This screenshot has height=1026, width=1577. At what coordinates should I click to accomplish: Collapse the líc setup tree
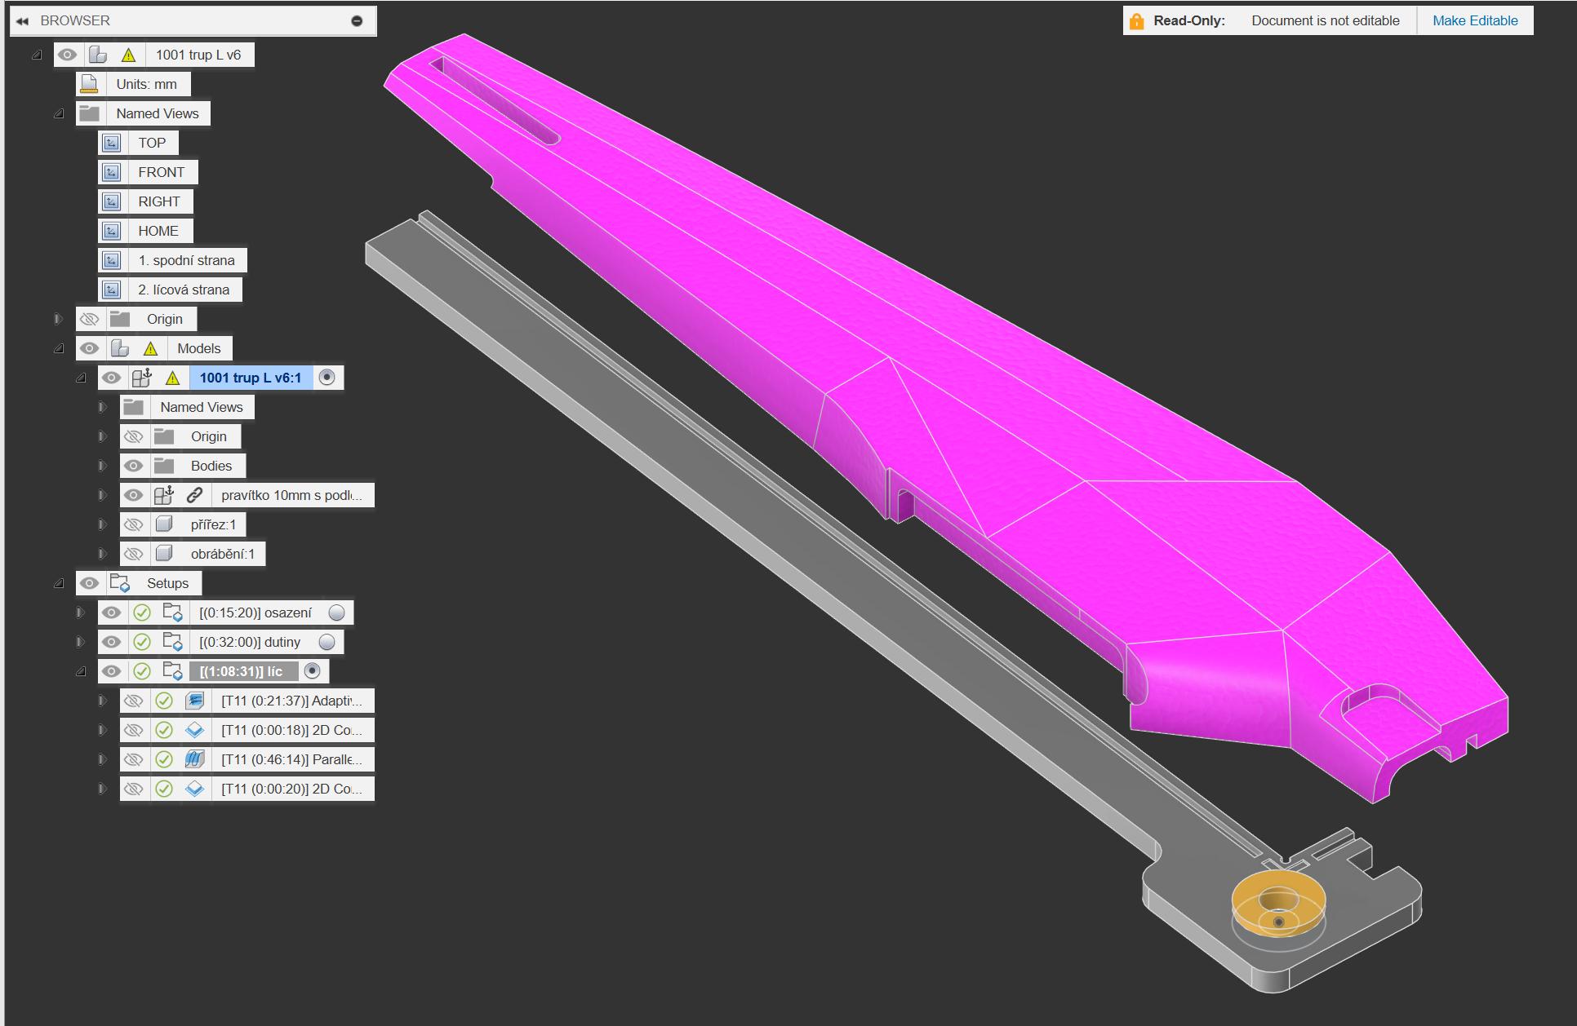(x=81, y=671)
